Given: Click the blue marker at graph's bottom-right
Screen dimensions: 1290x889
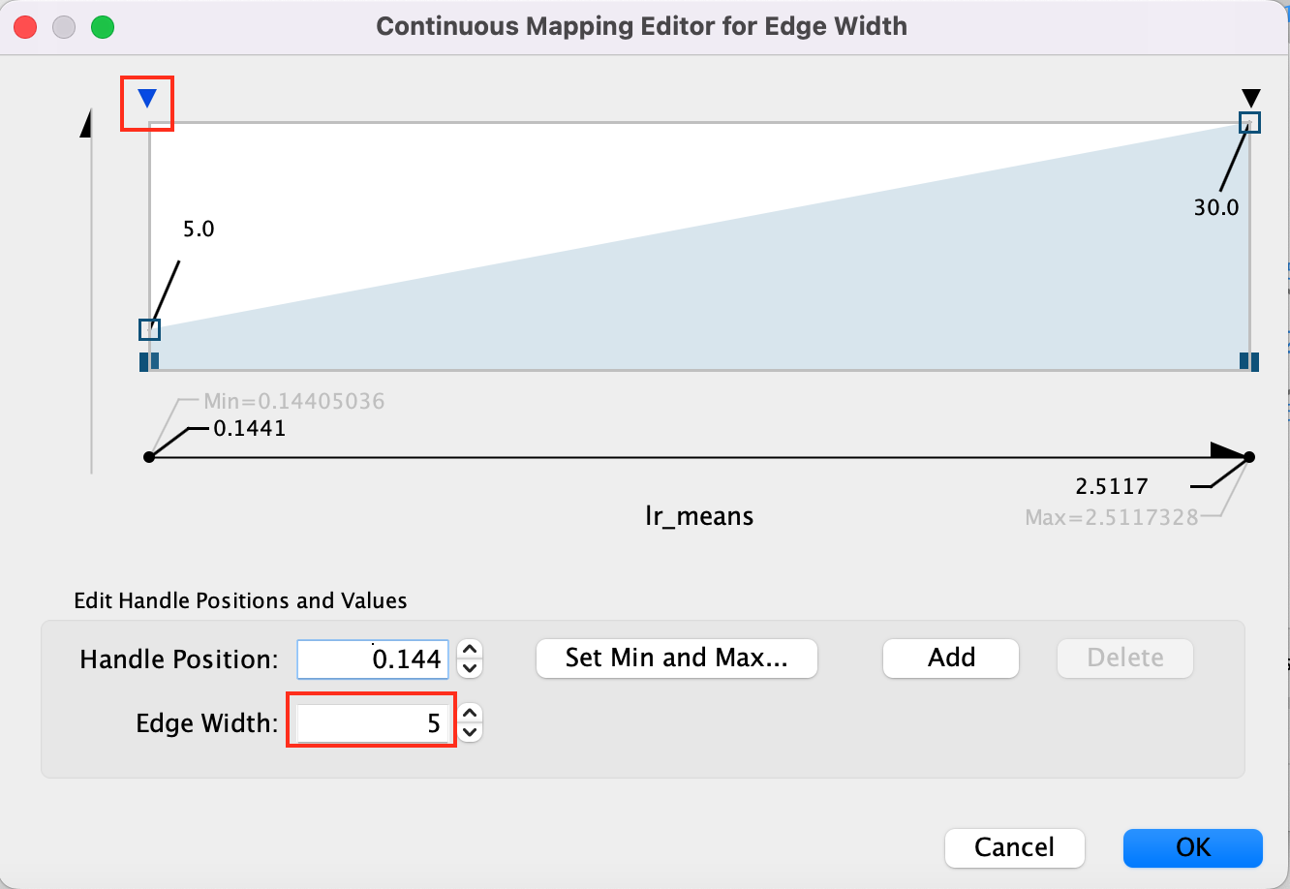Looking at the screenshot, I should (1249, 361).
